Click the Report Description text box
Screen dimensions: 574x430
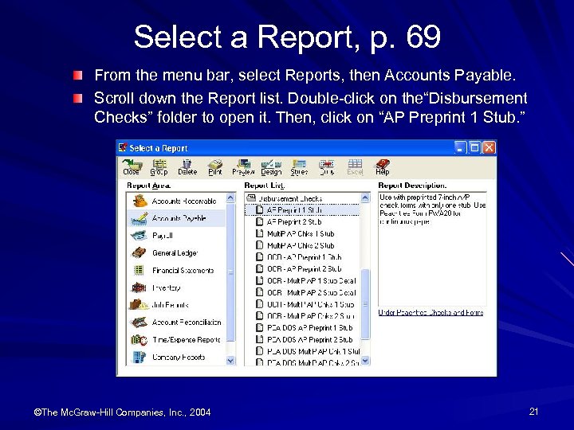[432, 249]
